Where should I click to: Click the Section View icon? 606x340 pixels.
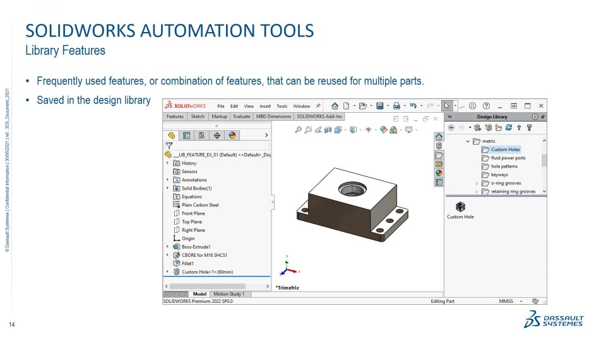click(x=328, y=130)
